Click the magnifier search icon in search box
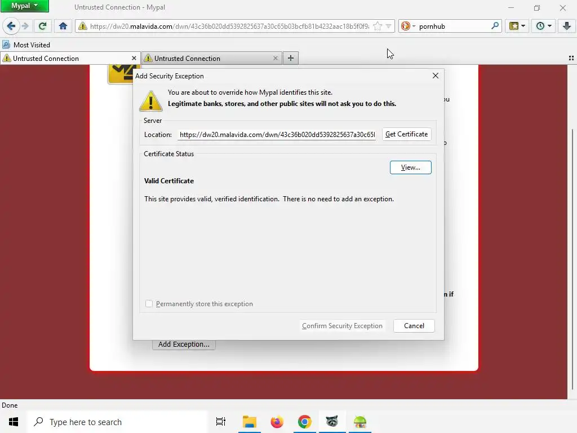Viewport: 577px width, 433px height. 495,26
